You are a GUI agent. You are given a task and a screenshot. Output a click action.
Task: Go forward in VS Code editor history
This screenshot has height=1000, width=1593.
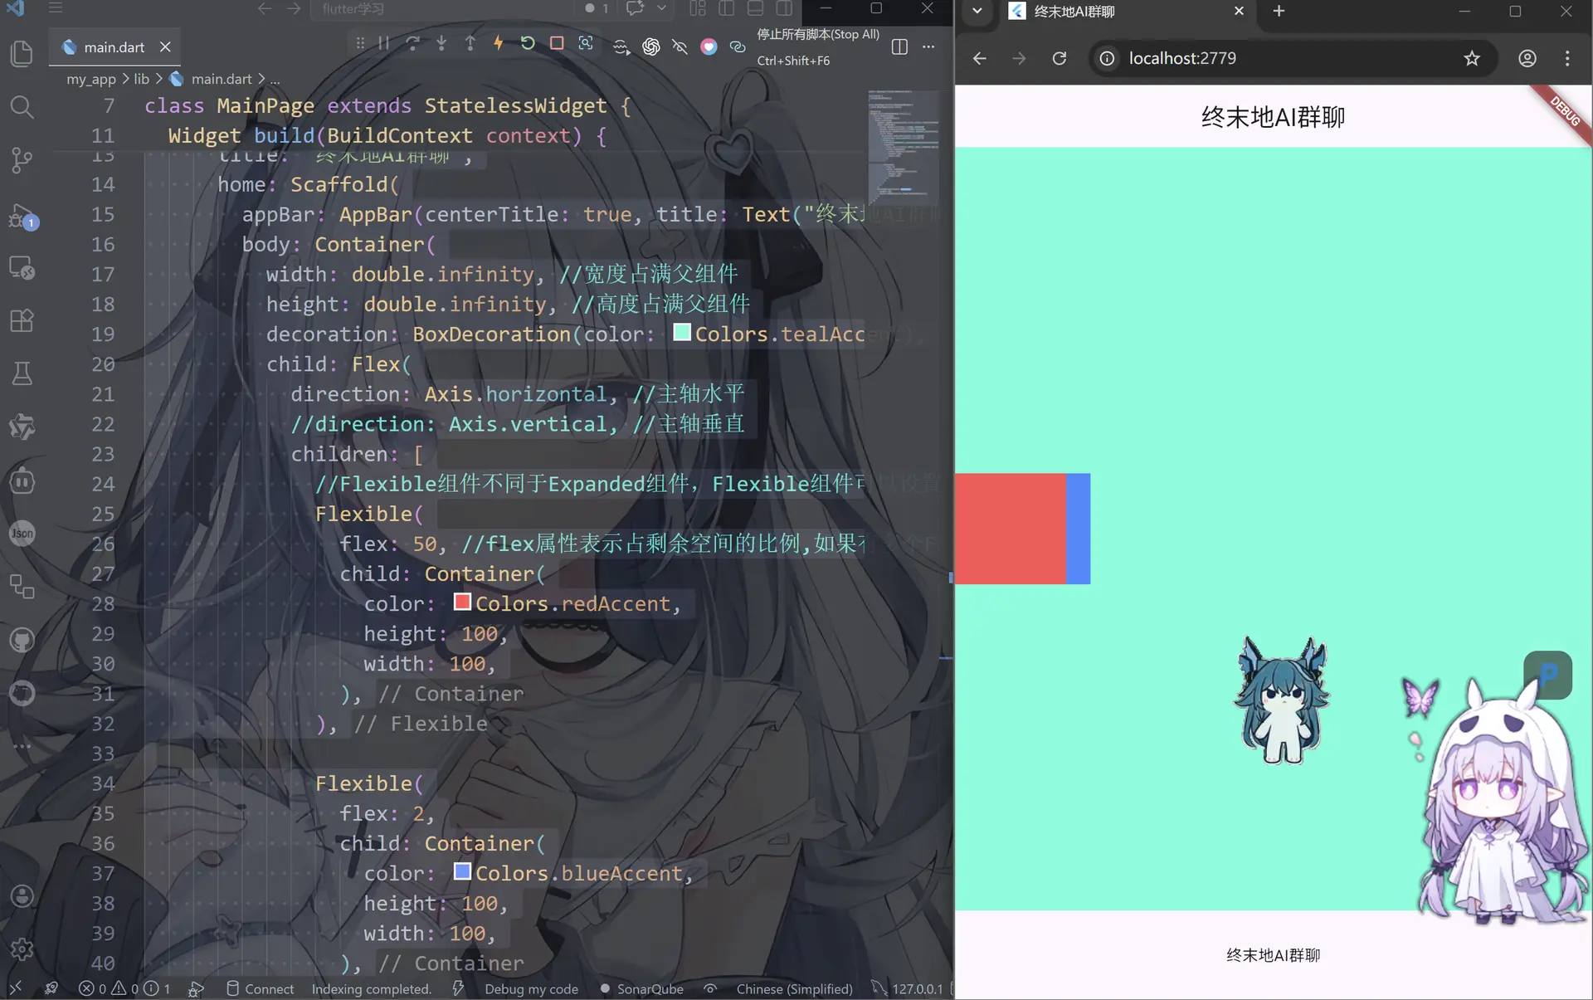pyautogui.click(x=294, y=8)
